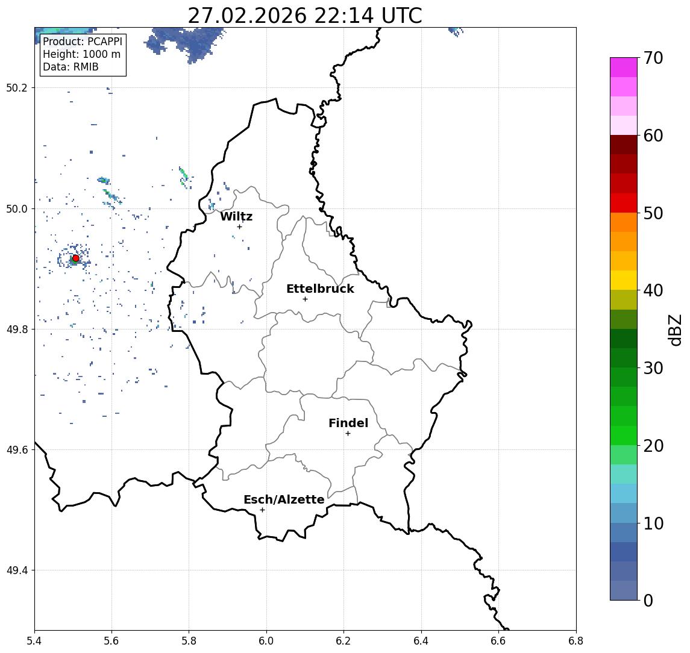
Task: Click the dark maroon swatch just below 60
Action: pyautogui.click(x=624, y=145)
